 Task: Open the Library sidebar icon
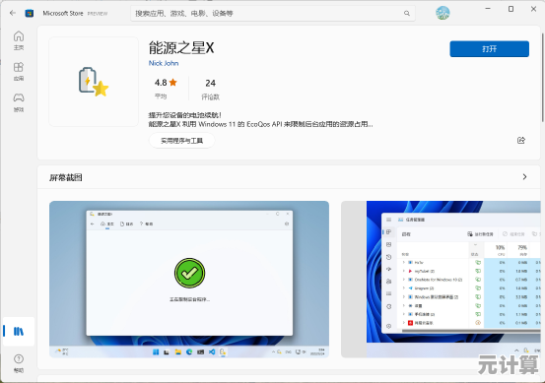(x=19, y=331)
